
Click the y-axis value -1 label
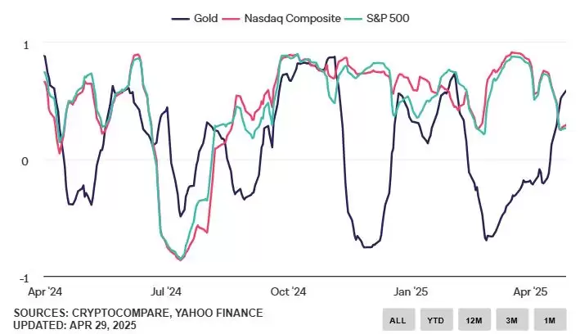pyautogui.click(x=24, y=278)
